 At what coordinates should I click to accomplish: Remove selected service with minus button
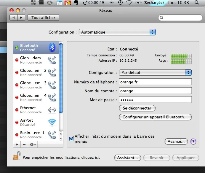(x=24, y=145)
